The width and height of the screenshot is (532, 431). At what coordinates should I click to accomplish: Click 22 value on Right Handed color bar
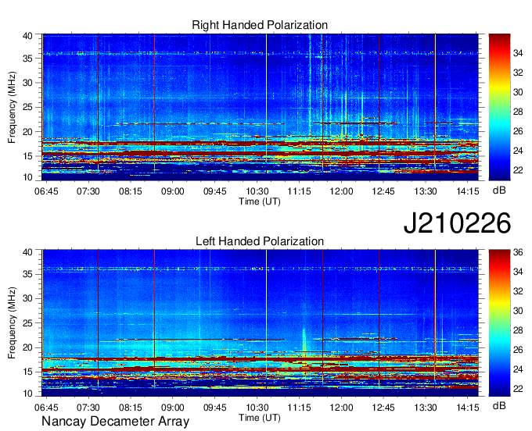pyautogui.click(x=518, y=170)
